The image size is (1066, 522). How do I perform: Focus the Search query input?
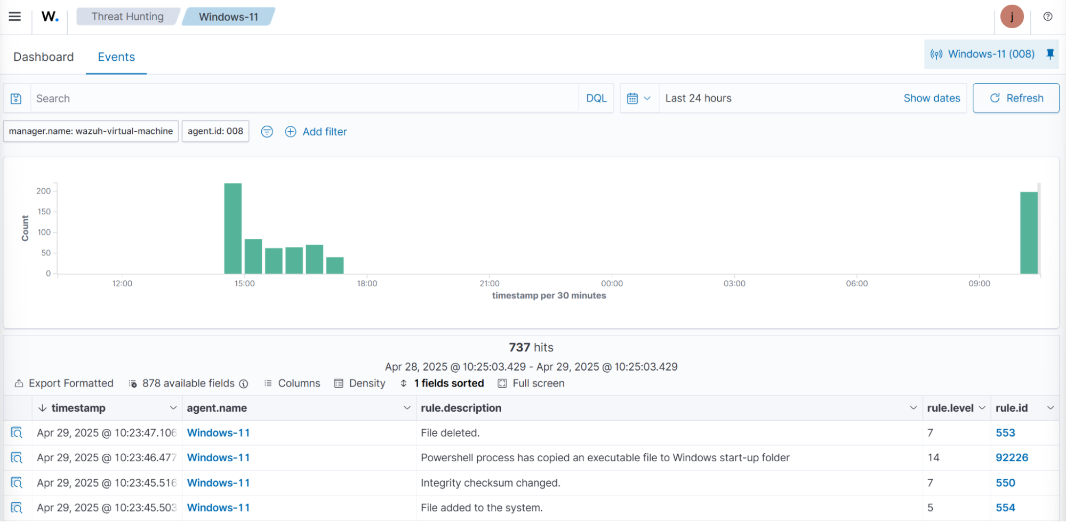(x=304, y=98)
